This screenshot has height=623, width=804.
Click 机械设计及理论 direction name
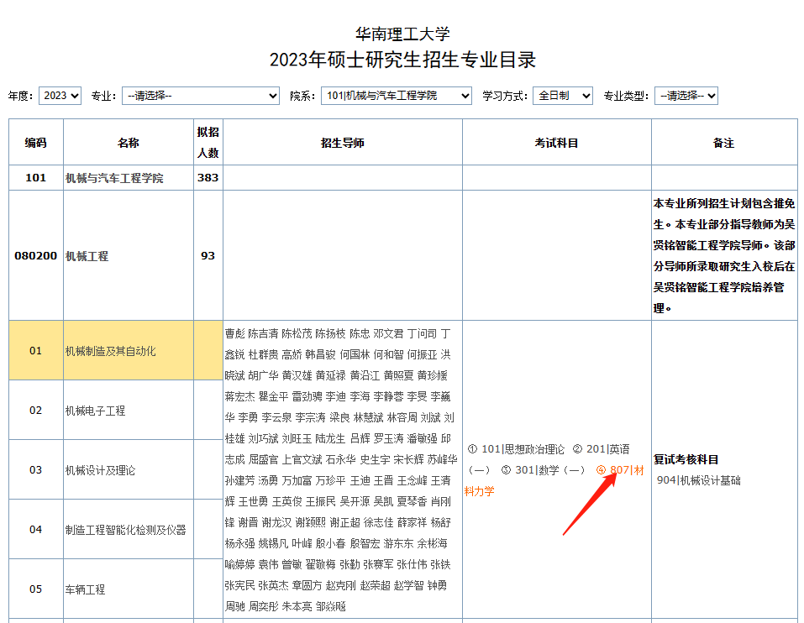tap(101, 470)
